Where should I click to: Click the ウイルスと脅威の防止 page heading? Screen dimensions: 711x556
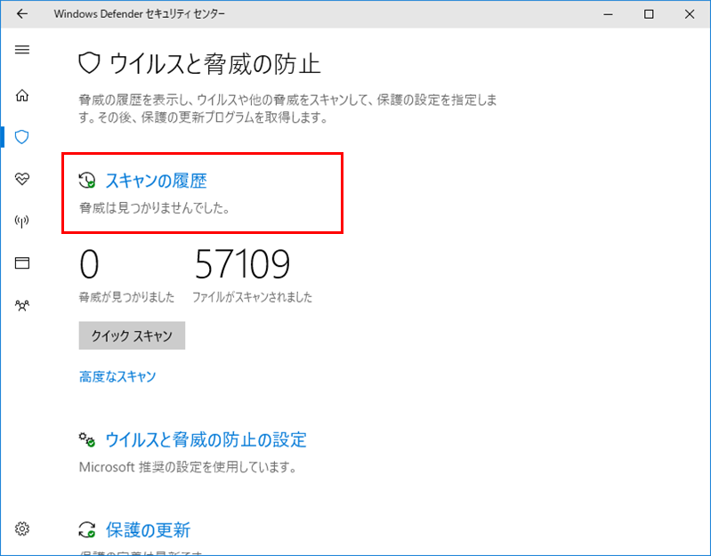215,63
